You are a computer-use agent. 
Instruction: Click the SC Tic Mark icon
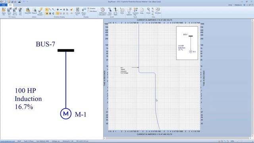(x=115, y=12)
